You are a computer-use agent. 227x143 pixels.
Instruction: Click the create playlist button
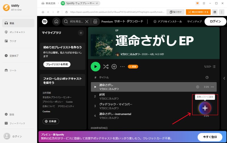click(x=57, y=64)
